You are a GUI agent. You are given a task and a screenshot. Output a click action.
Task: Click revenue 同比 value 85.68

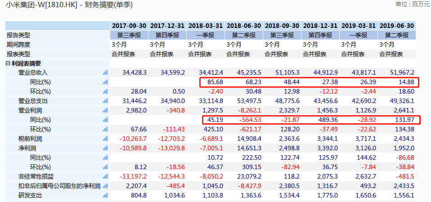click(x=215, y=82)
